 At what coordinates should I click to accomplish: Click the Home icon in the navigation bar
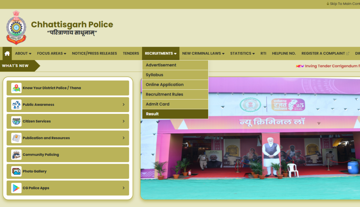[6, 53]
